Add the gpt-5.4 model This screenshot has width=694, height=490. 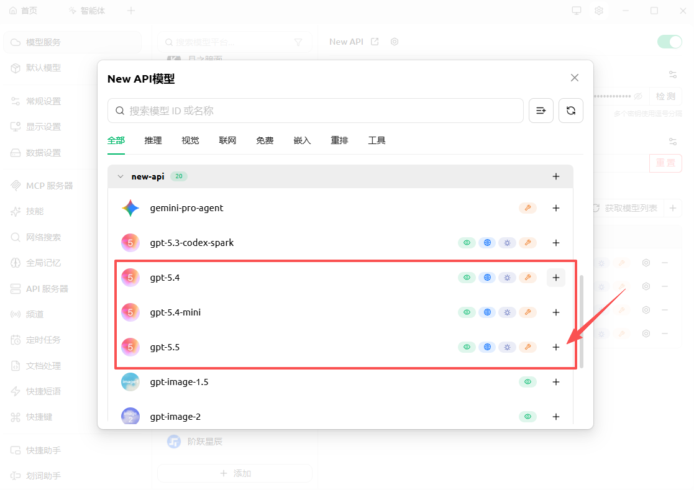(x=556, y=278)
